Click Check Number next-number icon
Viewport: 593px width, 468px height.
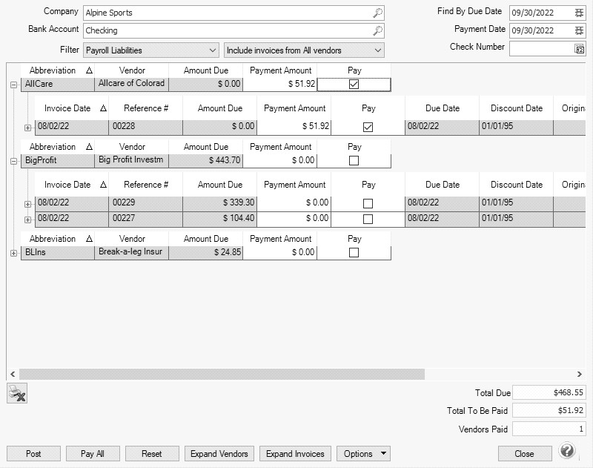(x=580, y=49)
